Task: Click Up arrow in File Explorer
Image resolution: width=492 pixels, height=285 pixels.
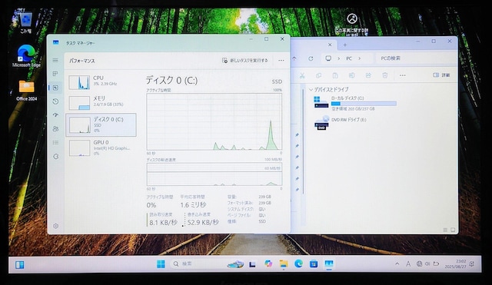Action: (x=294, y=58)
